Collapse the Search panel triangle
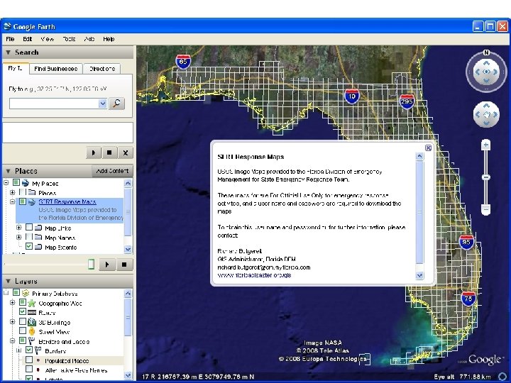511x383 pixels. click(8, 52)
